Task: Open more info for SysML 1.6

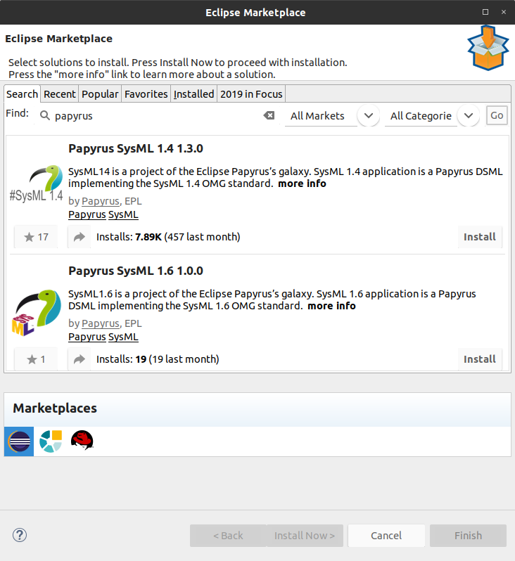Action: (x=331, y=306)
